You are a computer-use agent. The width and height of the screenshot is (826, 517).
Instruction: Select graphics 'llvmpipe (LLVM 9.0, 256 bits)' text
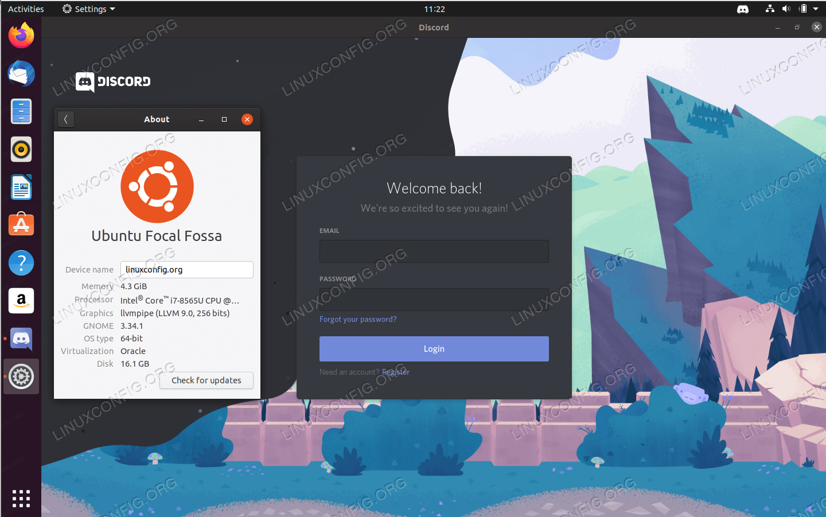(175, 313)
